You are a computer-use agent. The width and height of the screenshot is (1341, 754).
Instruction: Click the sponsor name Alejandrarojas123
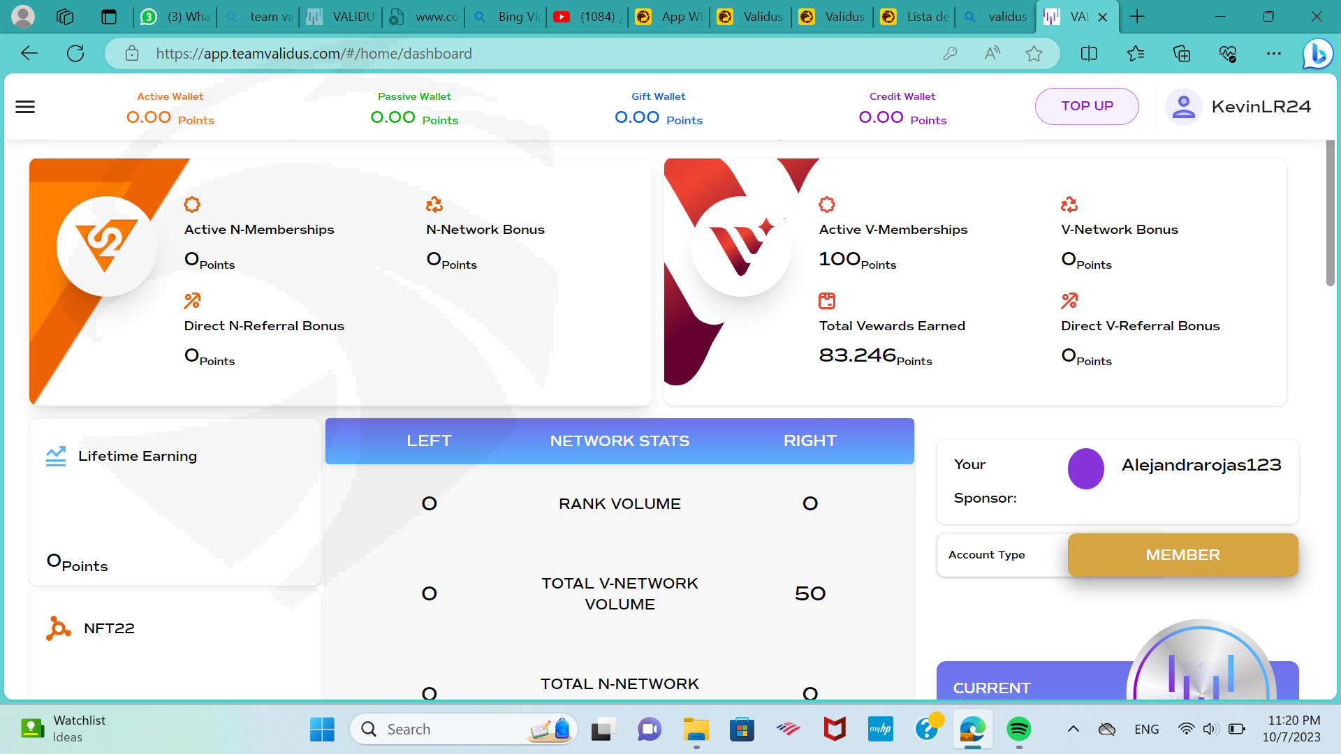tap(1201, 465)
